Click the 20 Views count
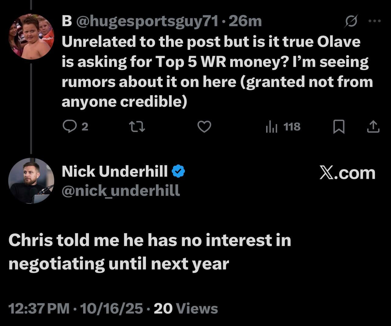The image size is (391, 326). (x=186, y=309)
